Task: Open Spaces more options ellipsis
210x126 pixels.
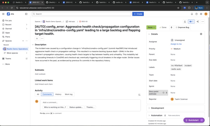Action: pyautogui.click(x=27, y=41)
